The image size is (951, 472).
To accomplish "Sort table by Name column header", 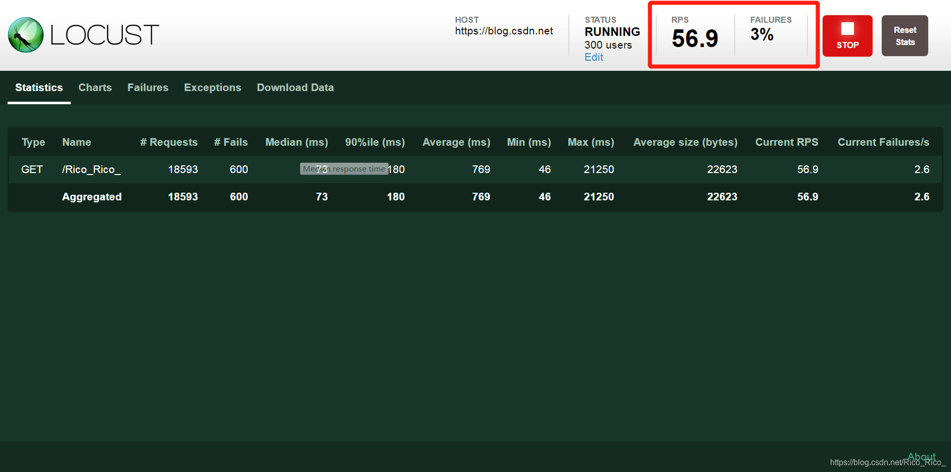I will click(77, 142).
